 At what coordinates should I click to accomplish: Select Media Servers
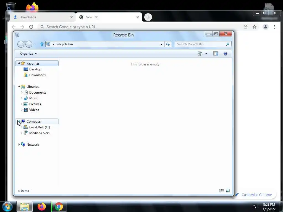39,133
